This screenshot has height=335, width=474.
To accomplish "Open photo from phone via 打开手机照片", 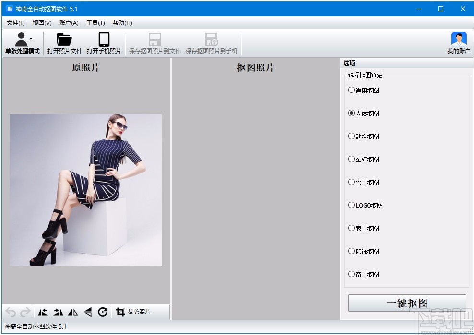I will pos(104,40).
